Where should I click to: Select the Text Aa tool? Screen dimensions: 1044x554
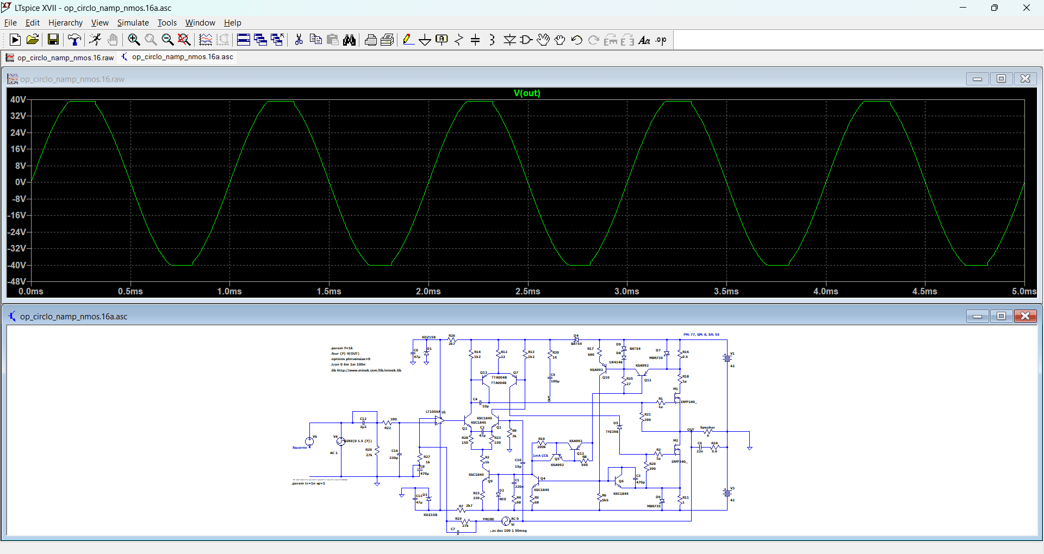point(644,40)
